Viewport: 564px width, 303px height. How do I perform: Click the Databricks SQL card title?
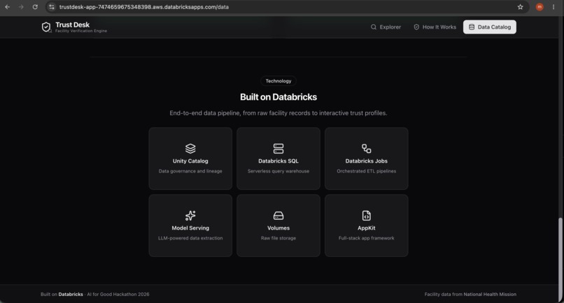279,161
